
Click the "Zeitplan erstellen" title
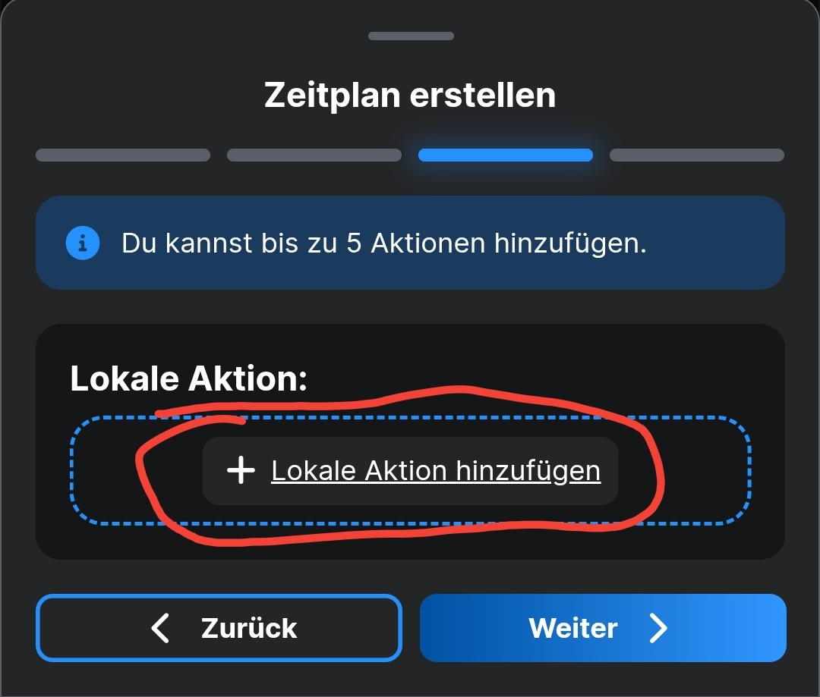click(x=410, y=96)
